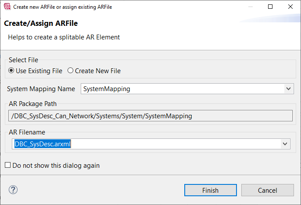The width and height of the screenshot is (301, 205).
Task: Expand the System Mapping Name dropdown arrow
Action: 288,89
